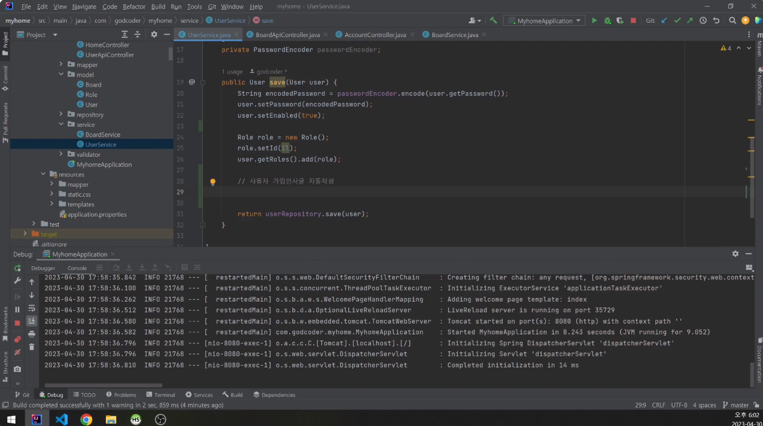This screenshot has width=763, height=426.
Task: Expand the mapper package under controller
Action: coord(61,65)
